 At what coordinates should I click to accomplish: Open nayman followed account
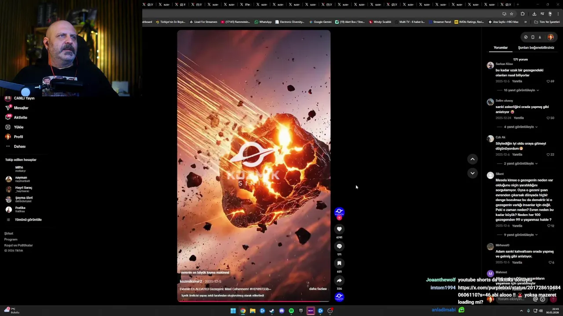[x=18, y=179]
